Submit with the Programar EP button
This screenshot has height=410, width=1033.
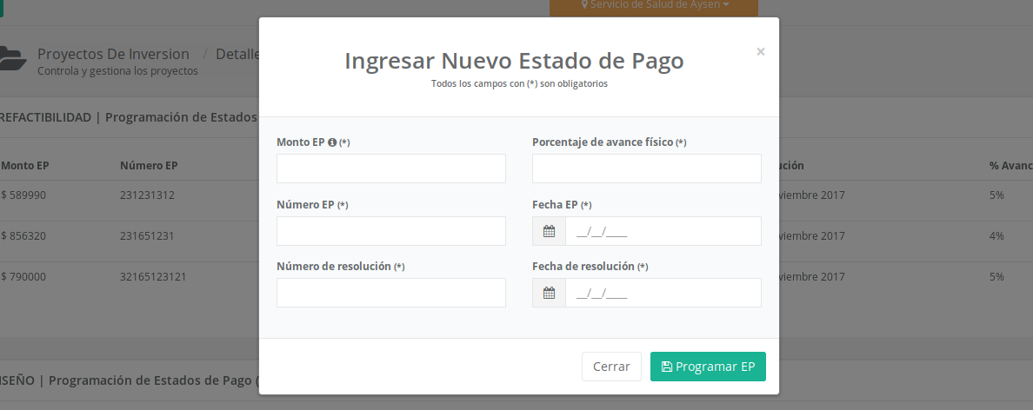coord(707,367)
